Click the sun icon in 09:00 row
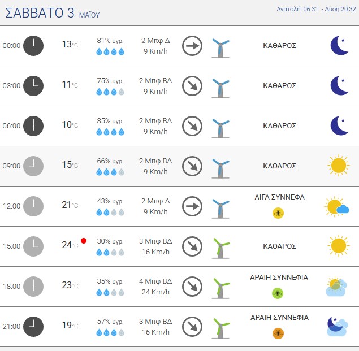The width and height of the screenshot is (359, 351). [x=339, y=165]
